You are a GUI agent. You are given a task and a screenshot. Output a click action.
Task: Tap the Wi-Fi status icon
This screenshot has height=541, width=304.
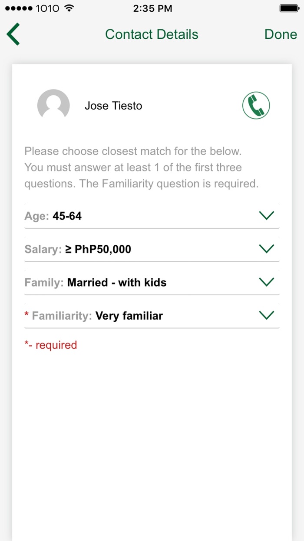69,8
